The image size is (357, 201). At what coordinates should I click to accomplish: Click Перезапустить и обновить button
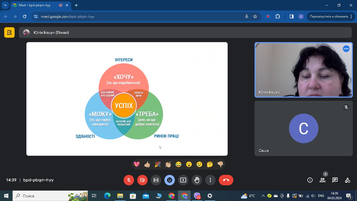pyautogui.click(x=329, y=16)
